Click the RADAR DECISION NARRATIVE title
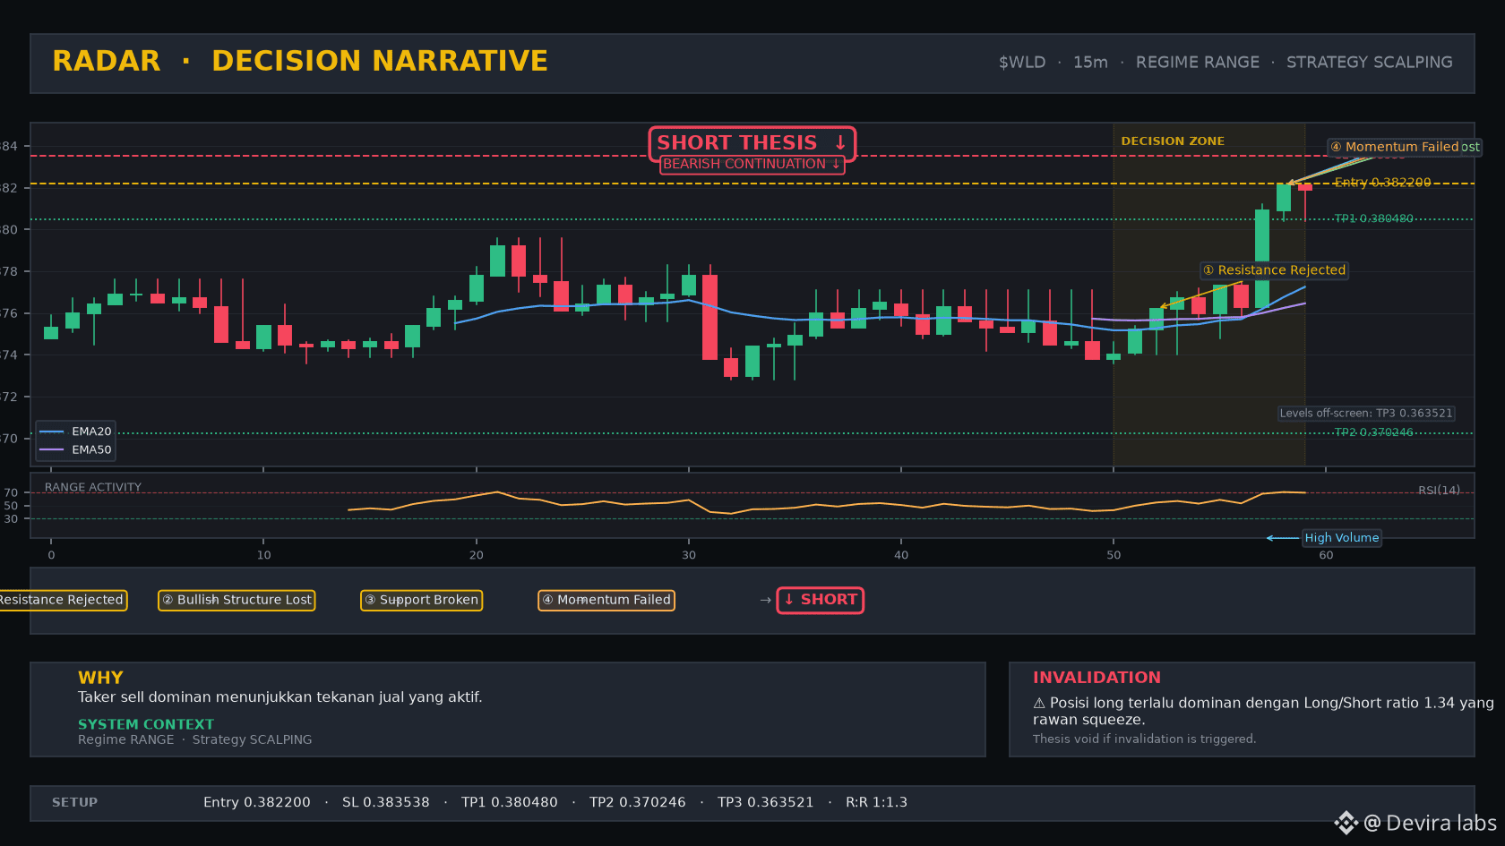1505x846 pixels. (300, 61)
